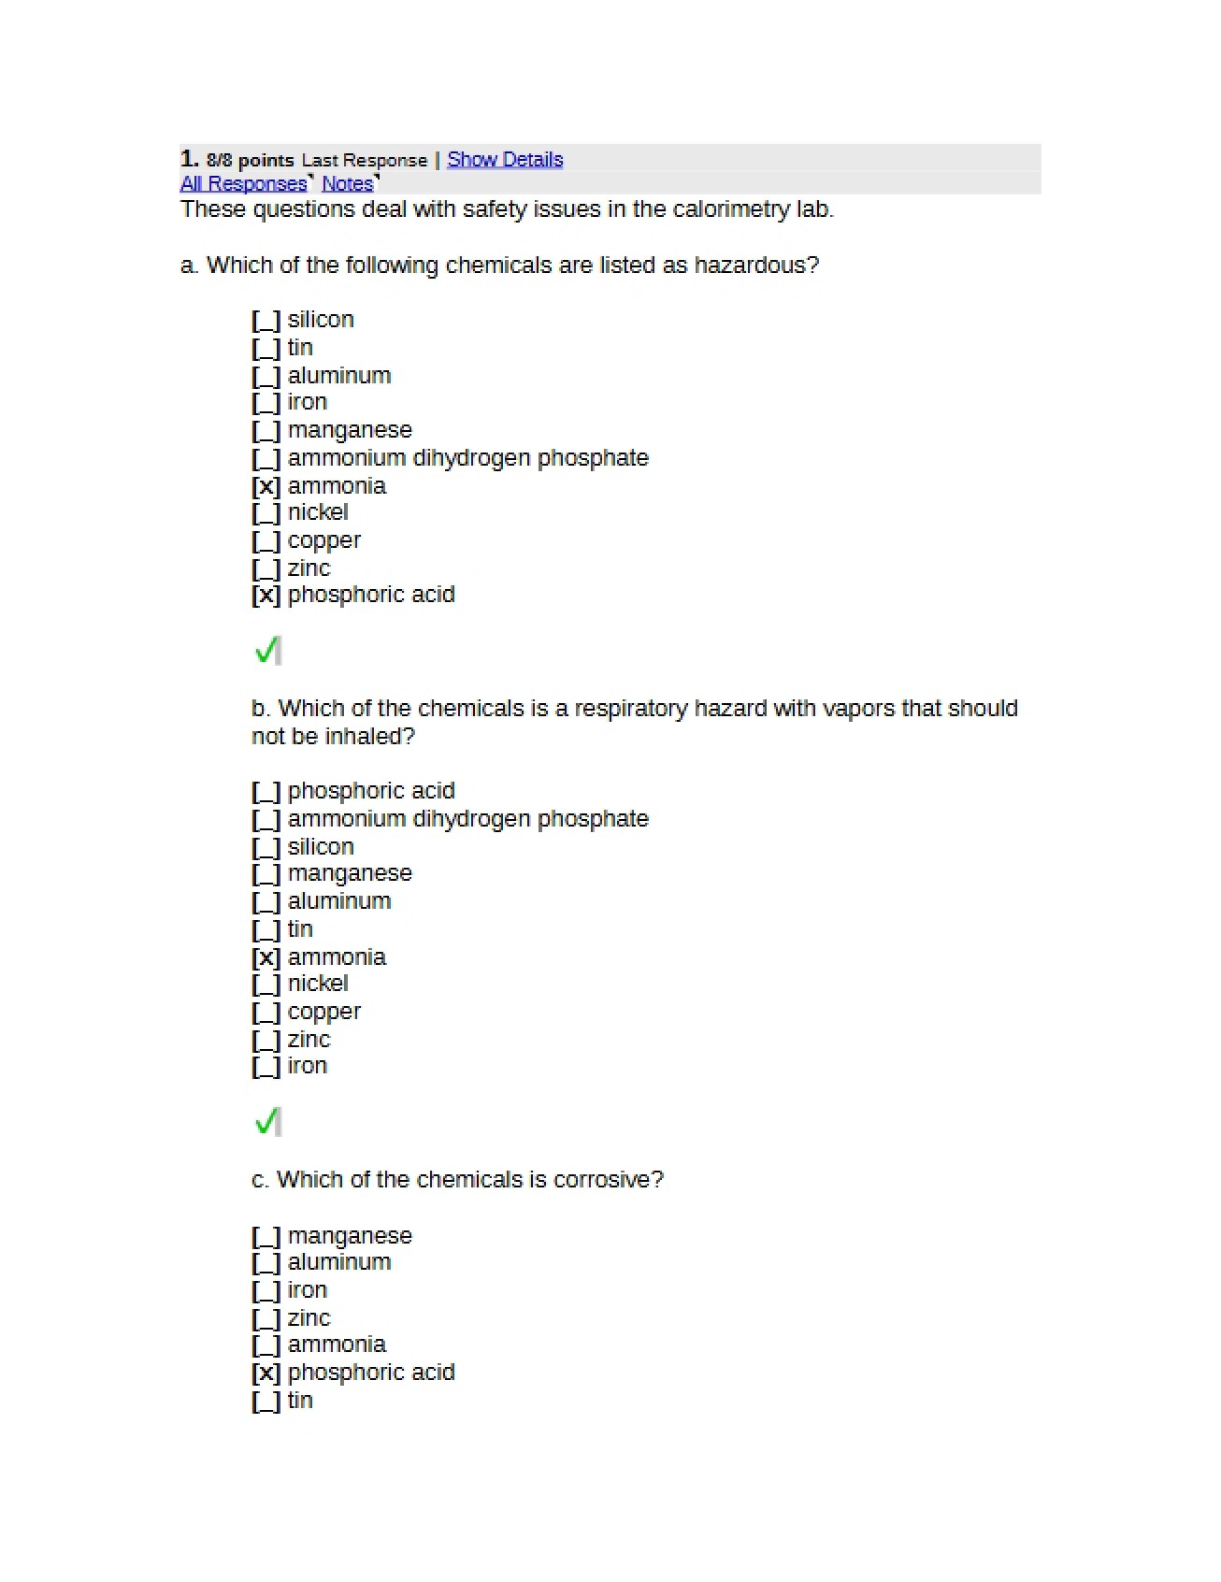The image size is (1221, 1582).
Task: Click green checkmark icon under question a
Action: 267,650
